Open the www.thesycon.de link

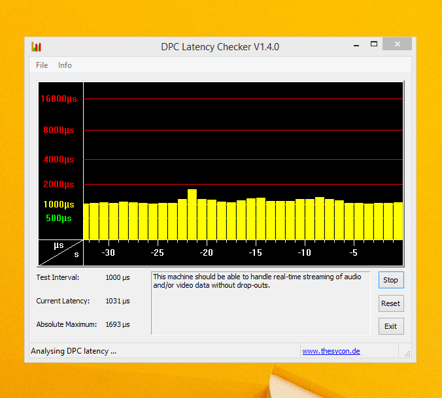tap(331, 351)
